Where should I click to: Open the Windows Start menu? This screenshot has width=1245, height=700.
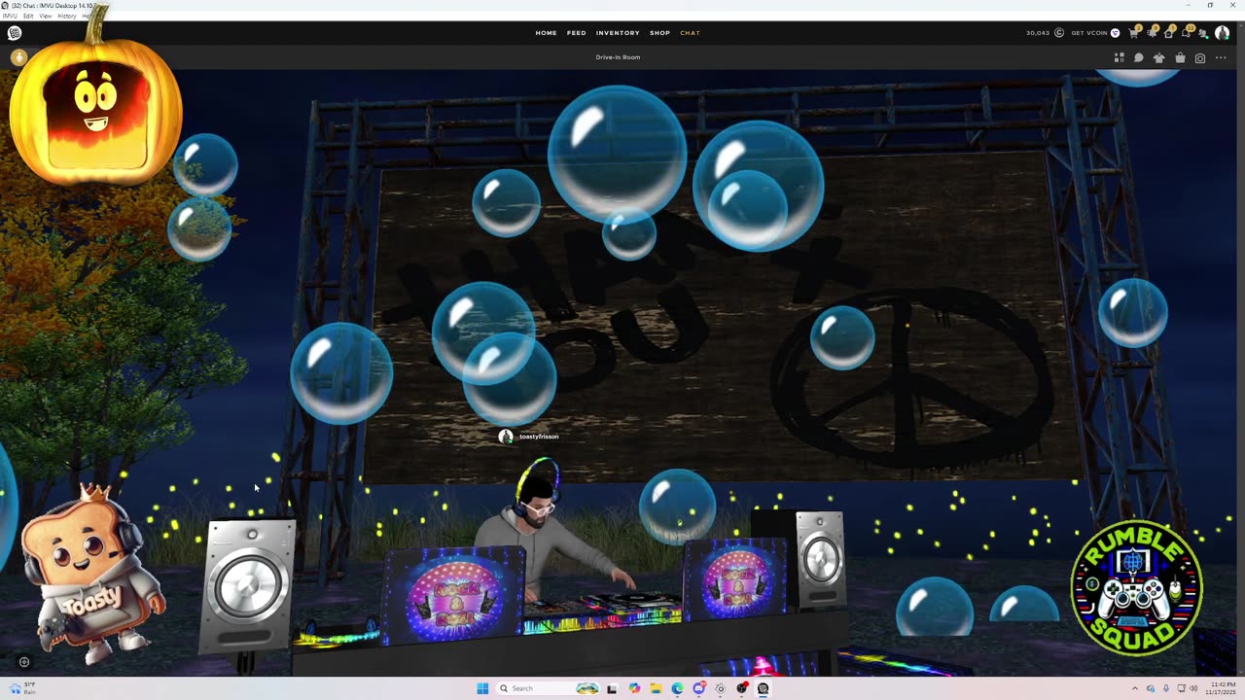click(482, 688)
